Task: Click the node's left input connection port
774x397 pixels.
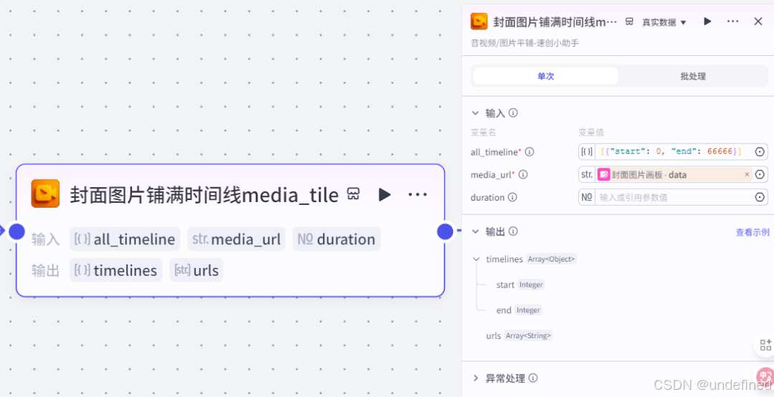Action: 17,231
